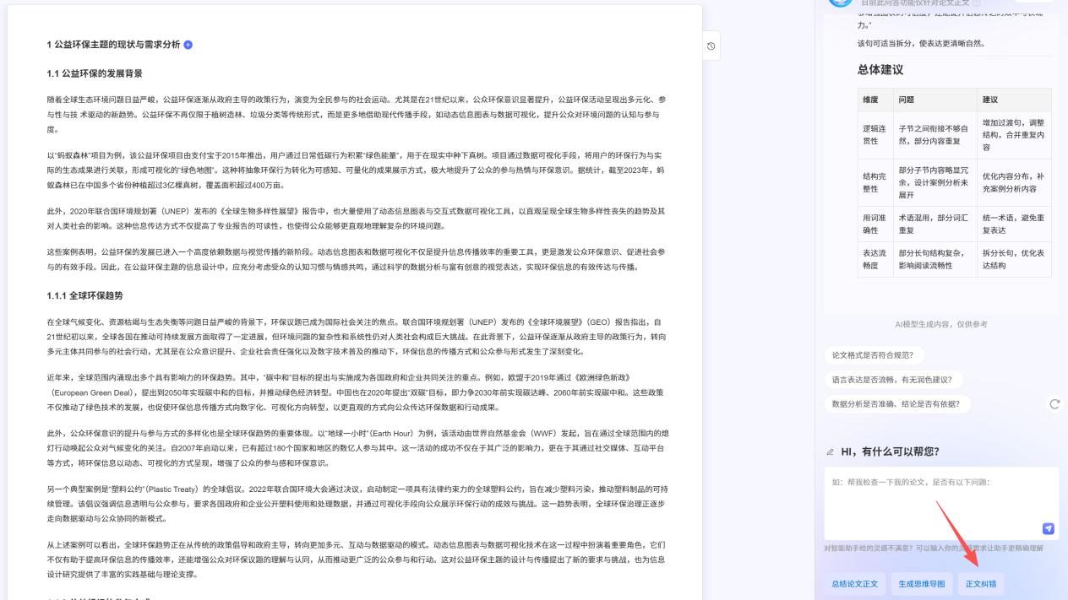Click paragraph beginning 另一个典型案例是“塑料公约”
Screen dimensions: 1068x600
357,504
